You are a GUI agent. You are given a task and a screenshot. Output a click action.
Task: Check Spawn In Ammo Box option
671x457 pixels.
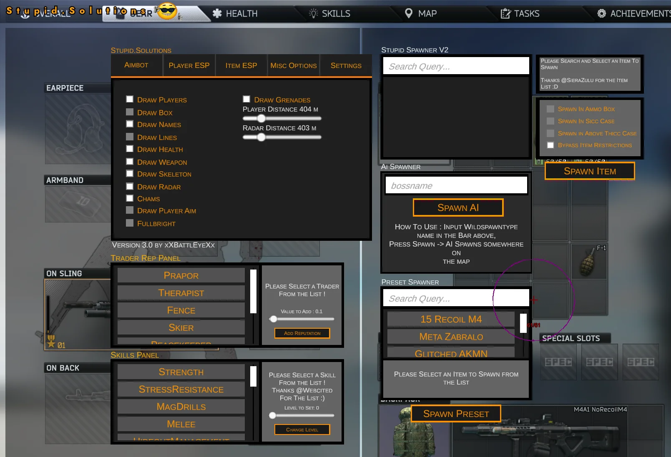pyautogui.click(x=550, y=109)
